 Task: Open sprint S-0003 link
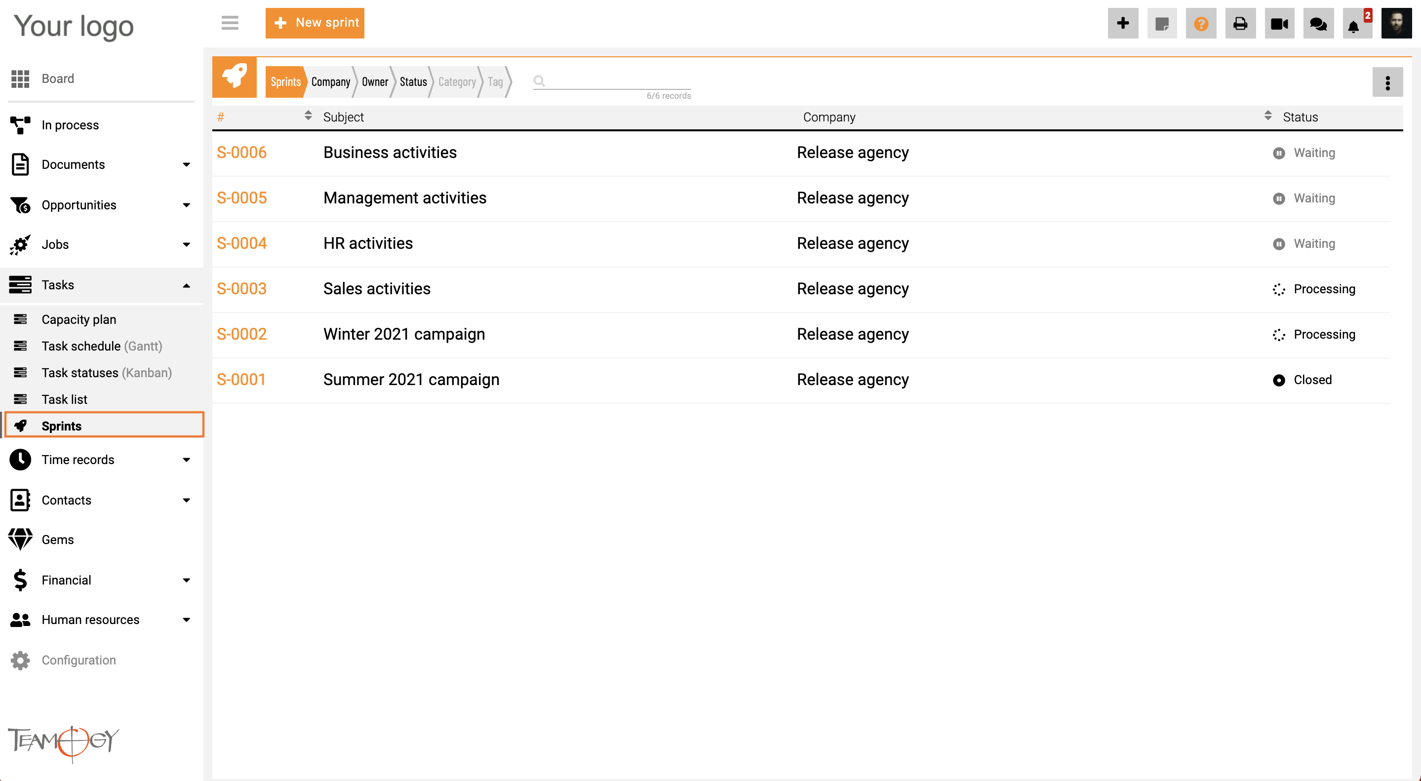tap(241, 288)
